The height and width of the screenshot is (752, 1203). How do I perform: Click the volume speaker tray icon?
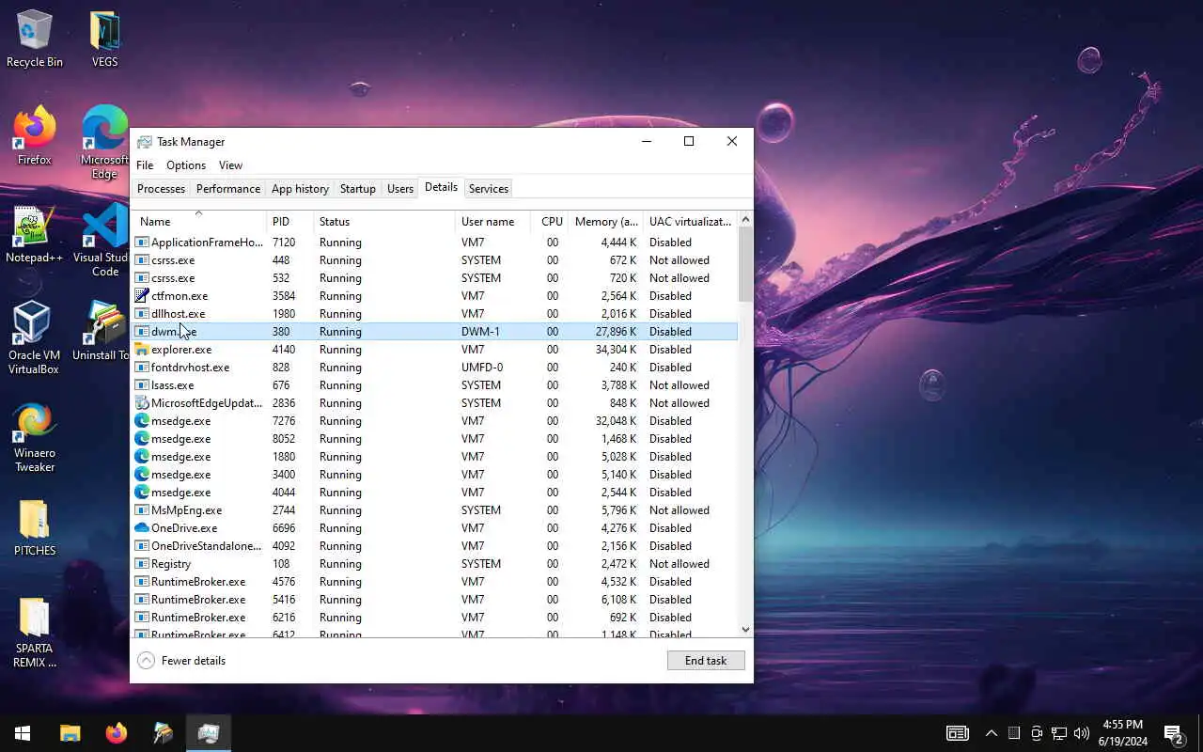[1082, 733]
